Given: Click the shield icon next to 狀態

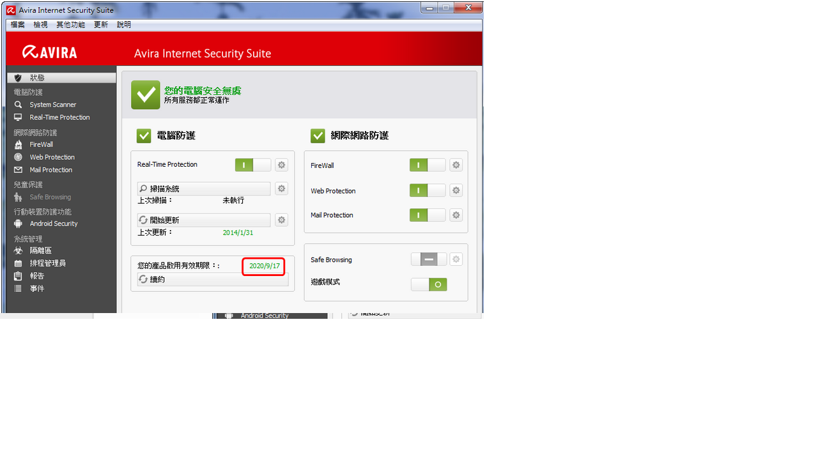Looking at the screenshot, I should click(18, 78).
